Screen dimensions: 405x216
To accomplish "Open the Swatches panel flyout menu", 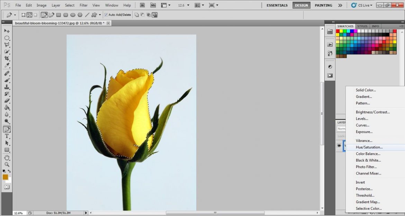I will pyautogui.click(x=402, y=26).
